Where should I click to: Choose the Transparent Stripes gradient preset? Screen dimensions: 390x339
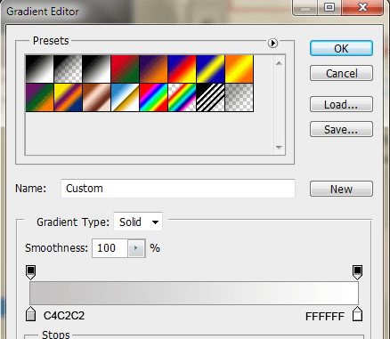click(210, 97)
